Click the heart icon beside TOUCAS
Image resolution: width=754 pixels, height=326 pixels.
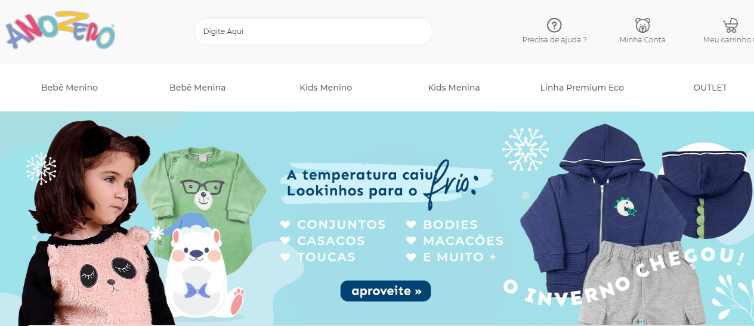click(x=286, y=257)
